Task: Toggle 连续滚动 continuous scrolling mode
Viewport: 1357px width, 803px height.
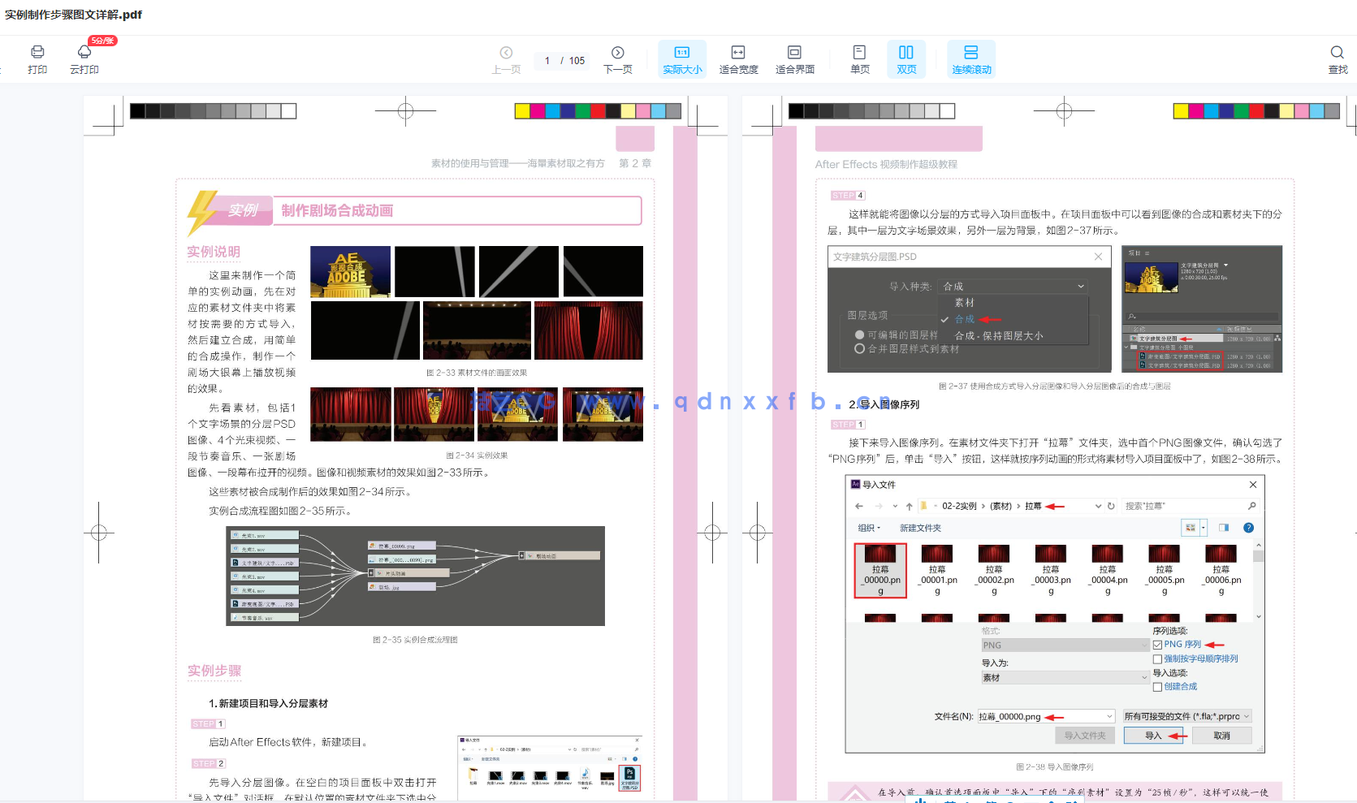Action: 971,58
